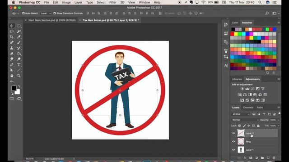
Task: Open layer styles fx button
Action: tap(245, 158)
